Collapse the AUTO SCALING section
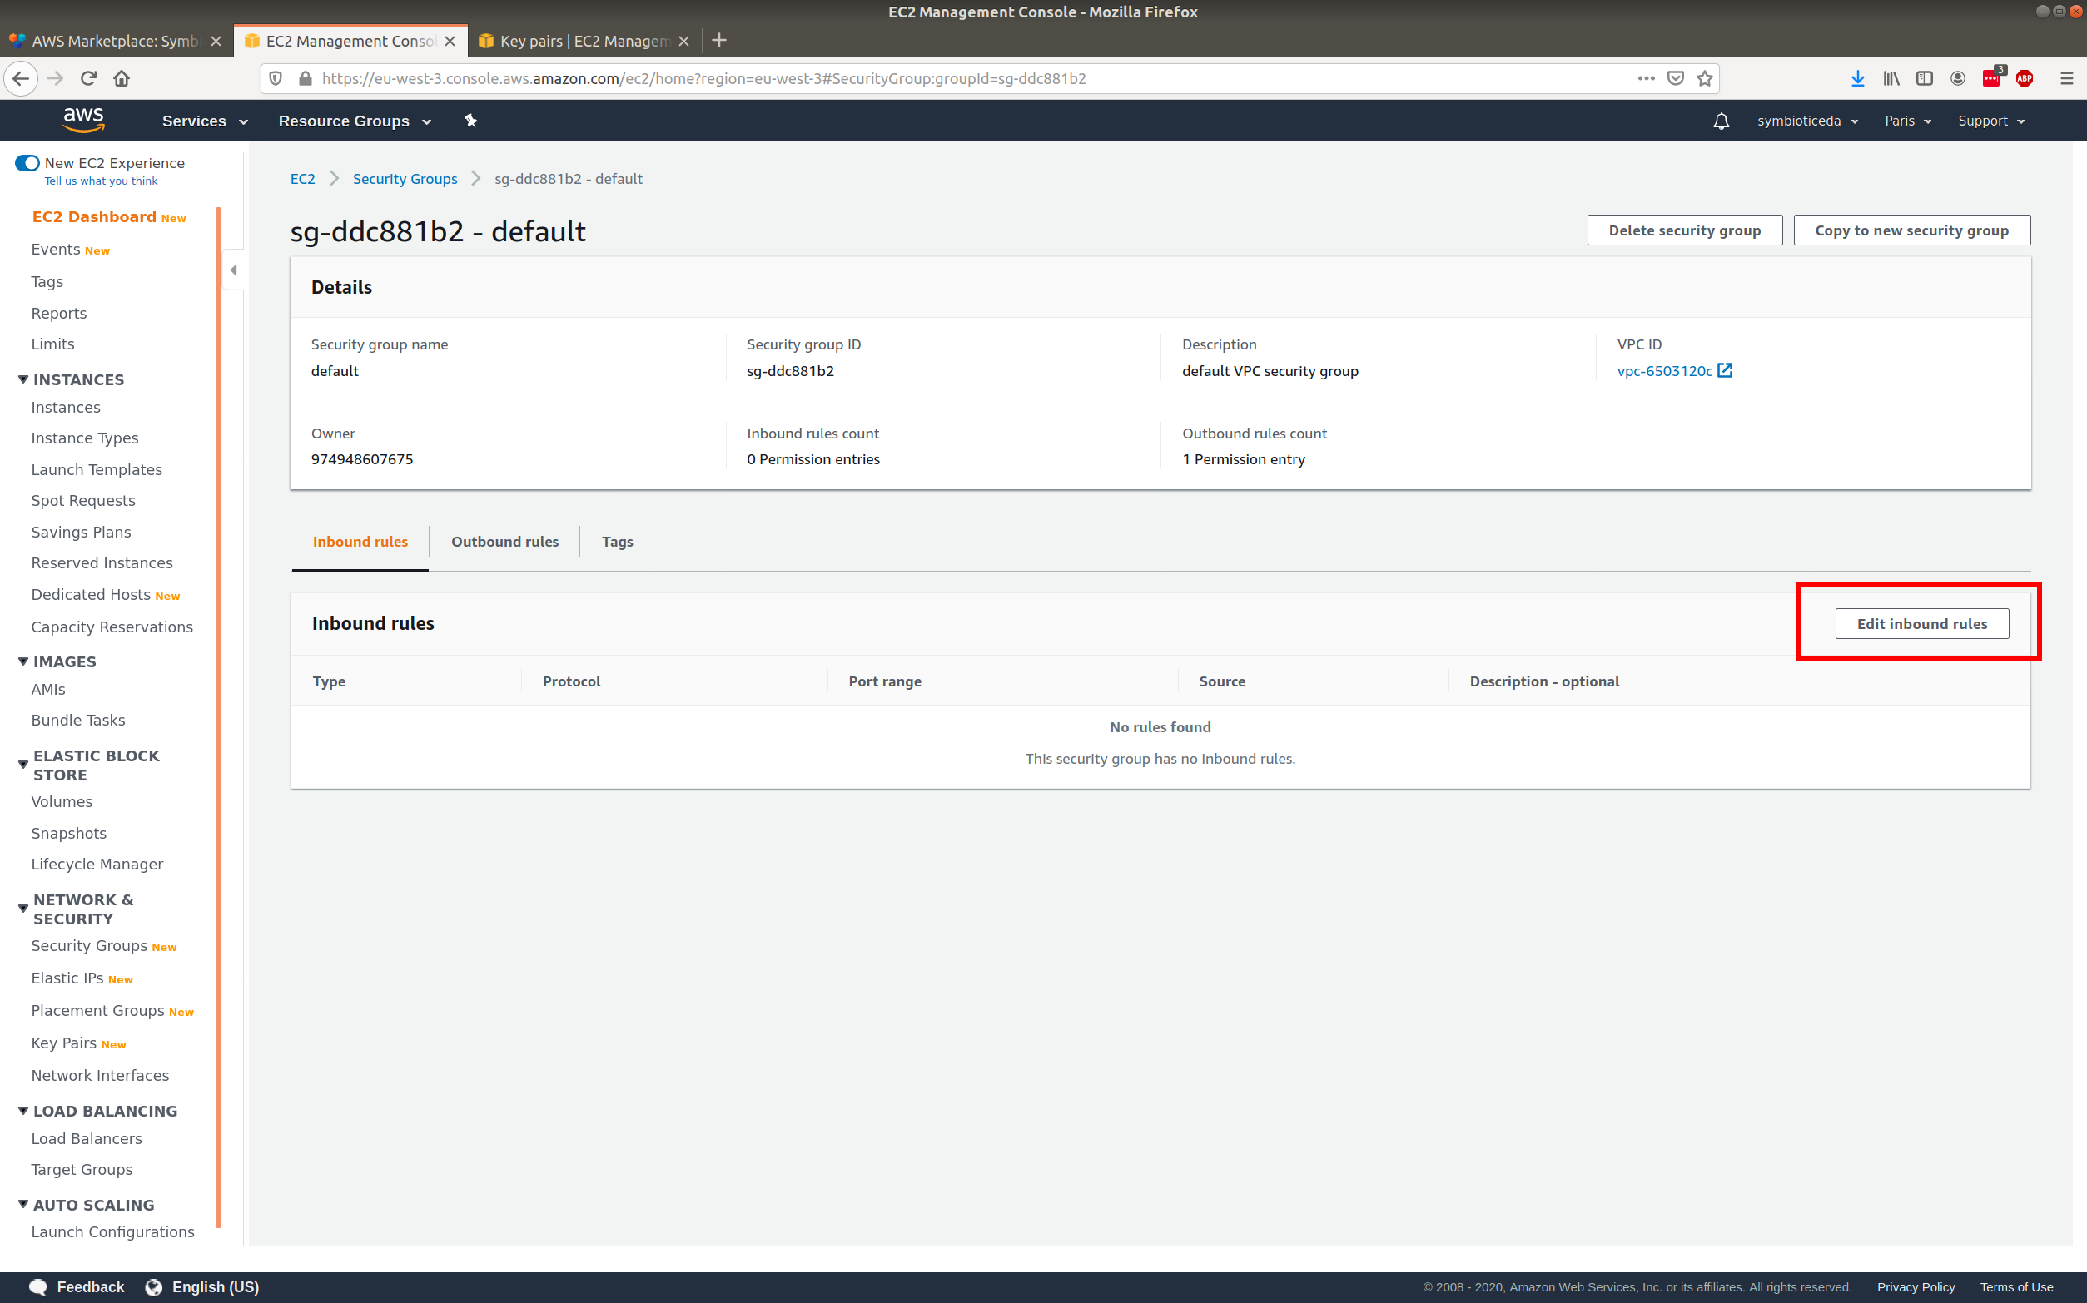The height and width of the screenshot is (1303, 2087). pyautogui.click(x=23, y=1204)
